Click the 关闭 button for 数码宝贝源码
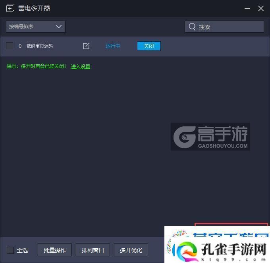 click(x=149, y=46)
